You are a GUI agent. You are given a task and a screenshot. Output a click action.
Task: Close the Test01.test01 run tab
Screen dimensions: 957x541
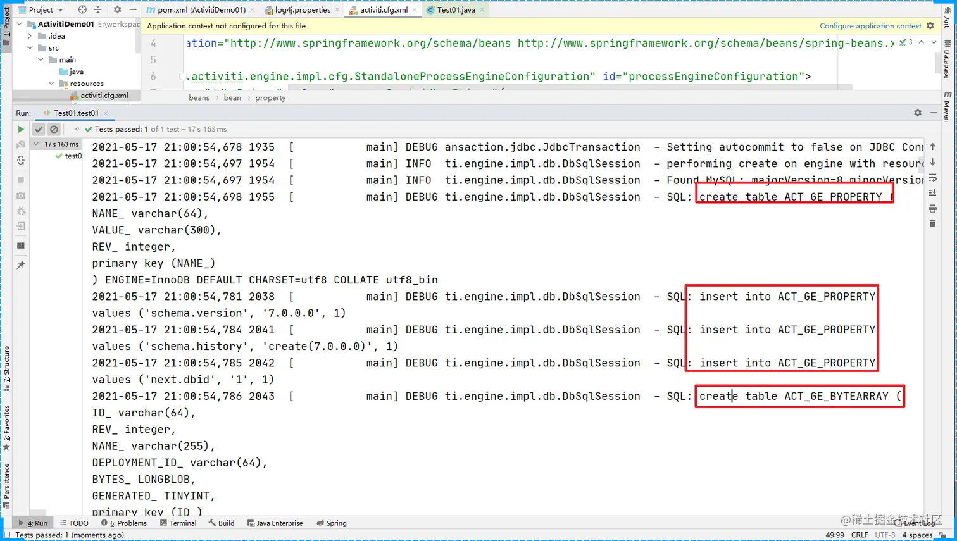[x=106, y=113]
